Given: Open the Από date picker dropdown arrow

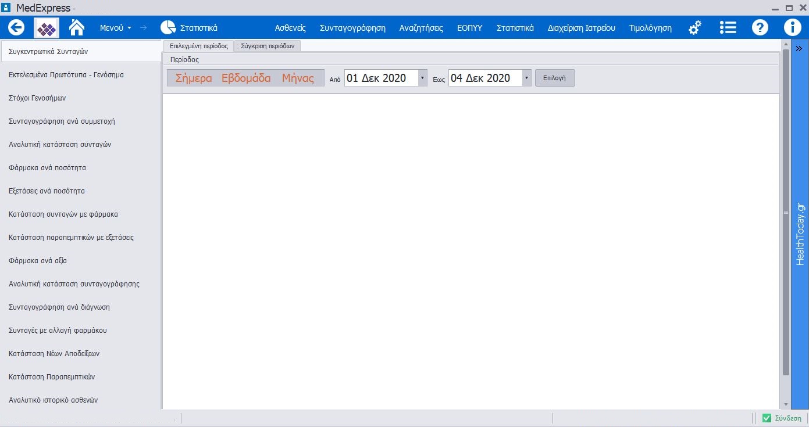Looking at the screenshot, I should 423,78.
